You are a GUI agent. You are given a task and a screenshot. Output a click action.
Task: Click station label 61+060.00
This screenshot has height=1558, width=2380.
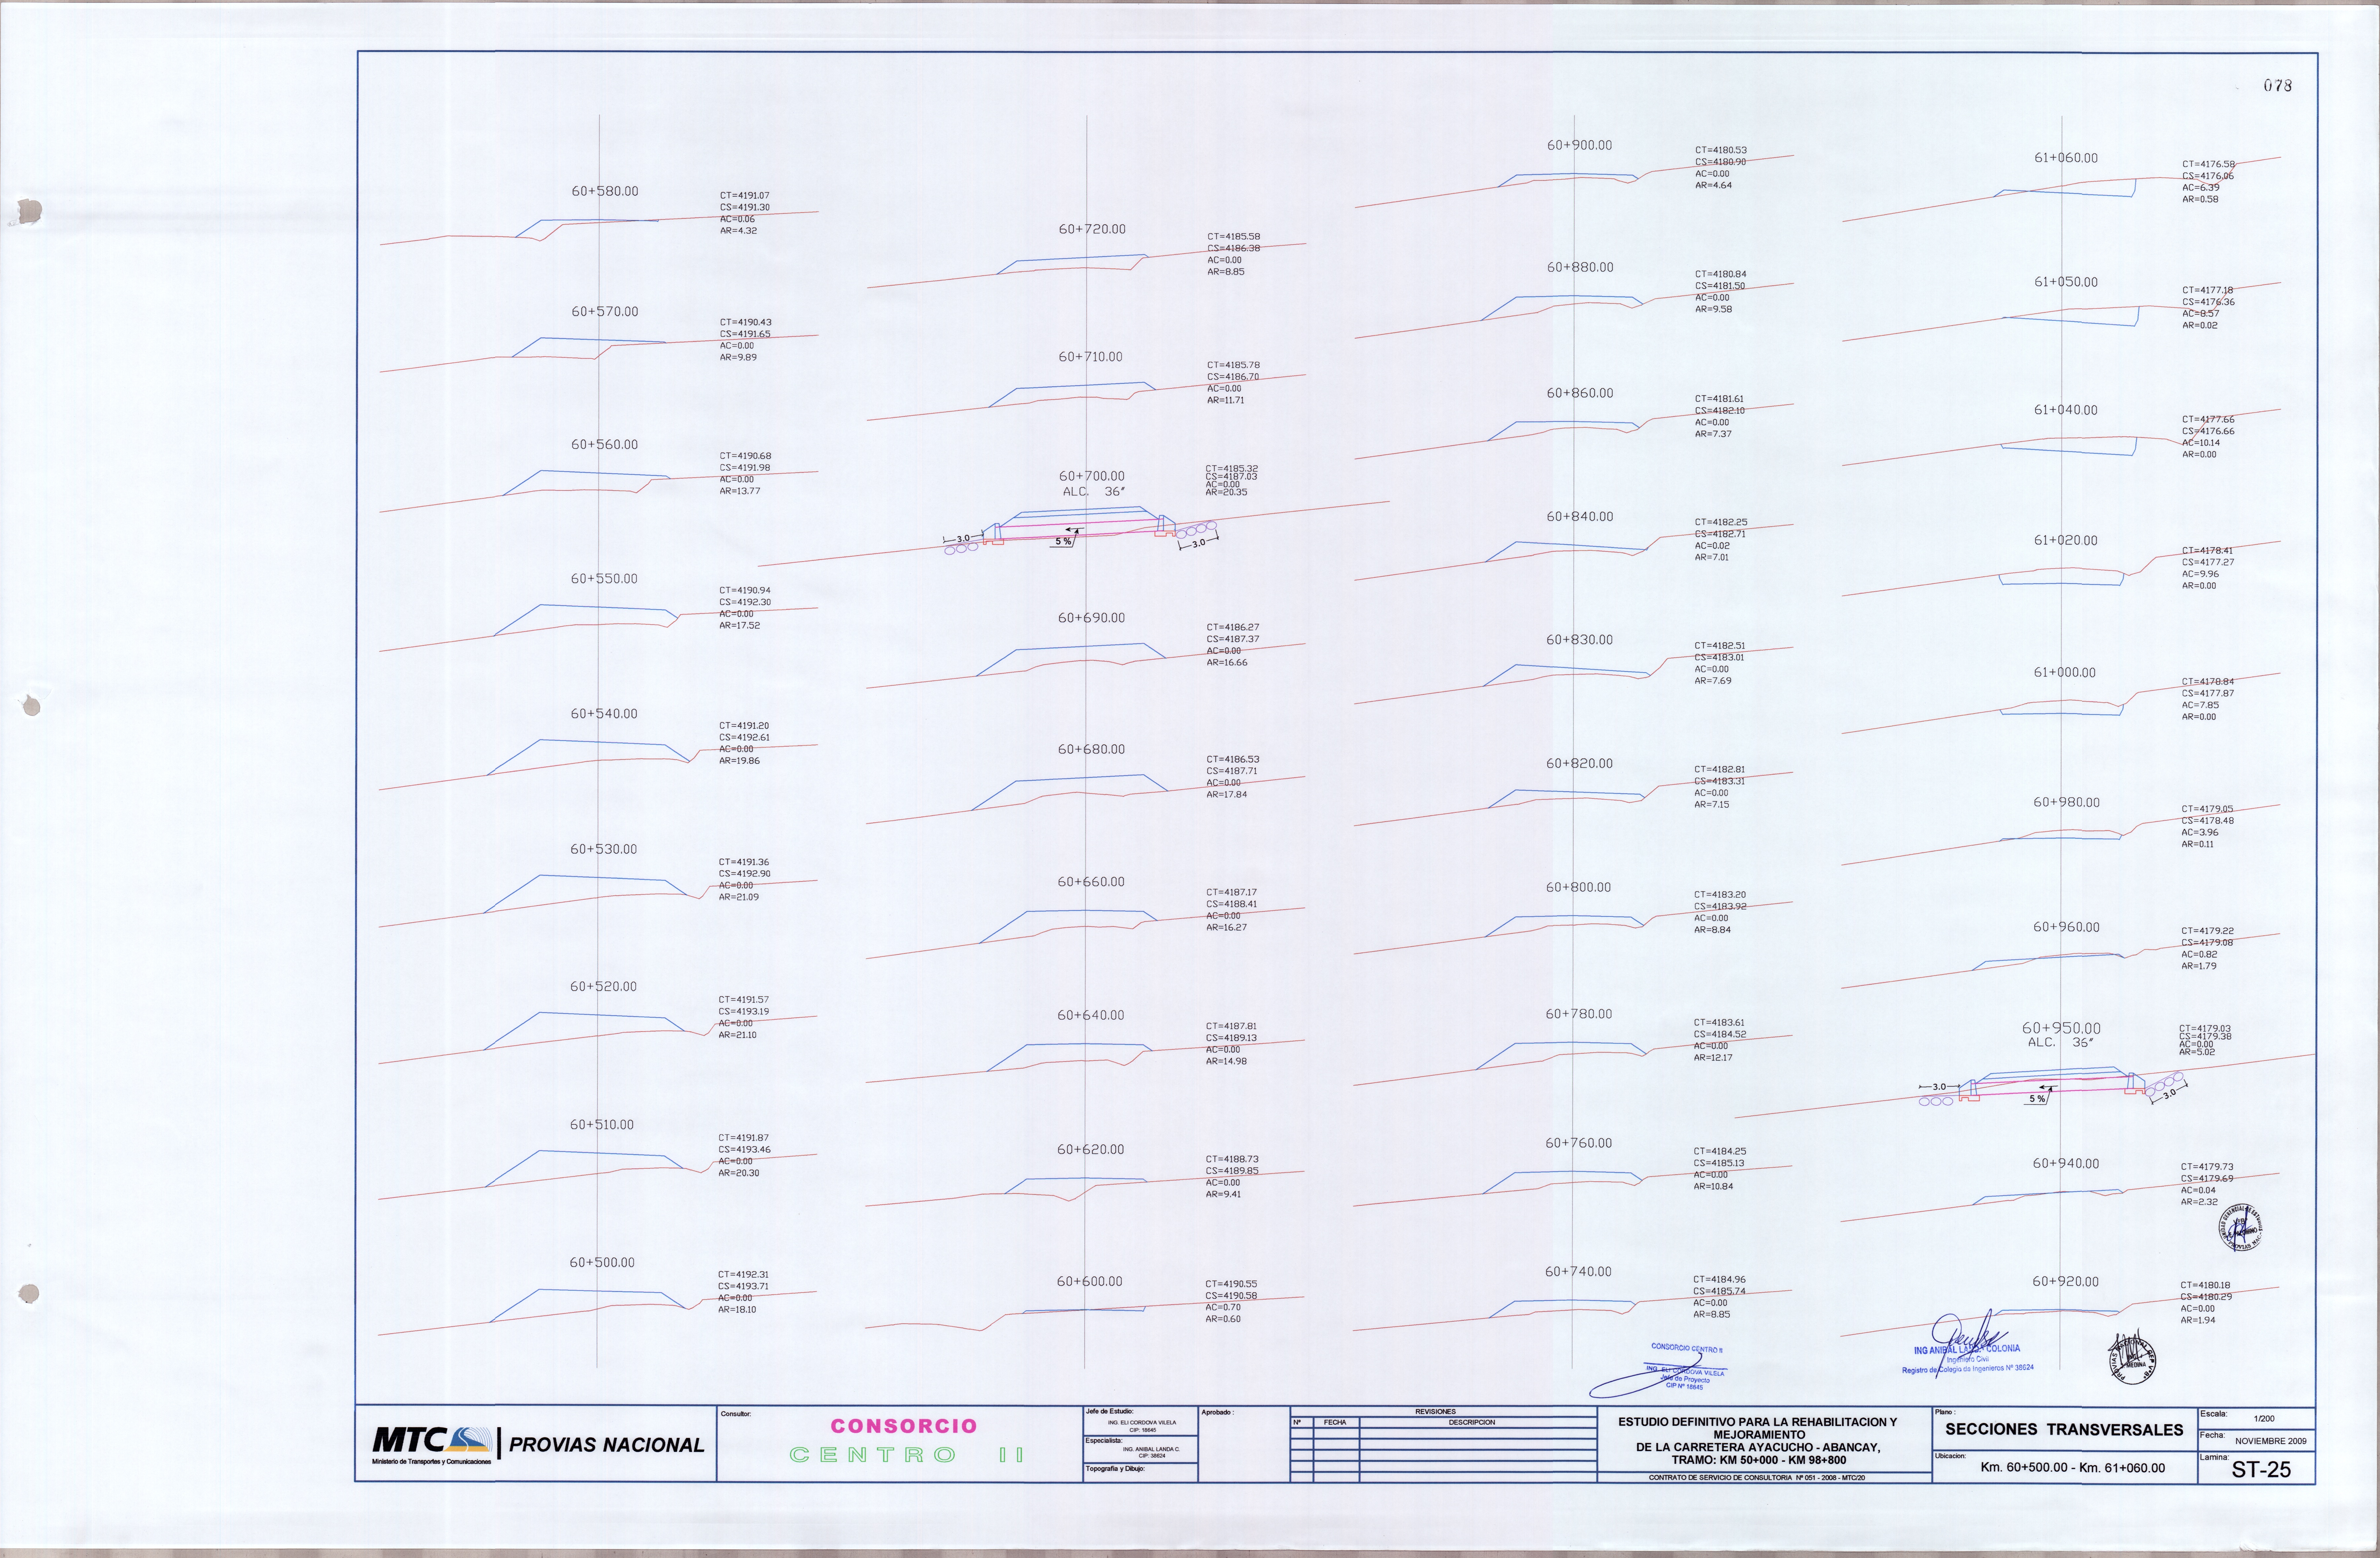pyautogui.click(x=2066, y=158)
